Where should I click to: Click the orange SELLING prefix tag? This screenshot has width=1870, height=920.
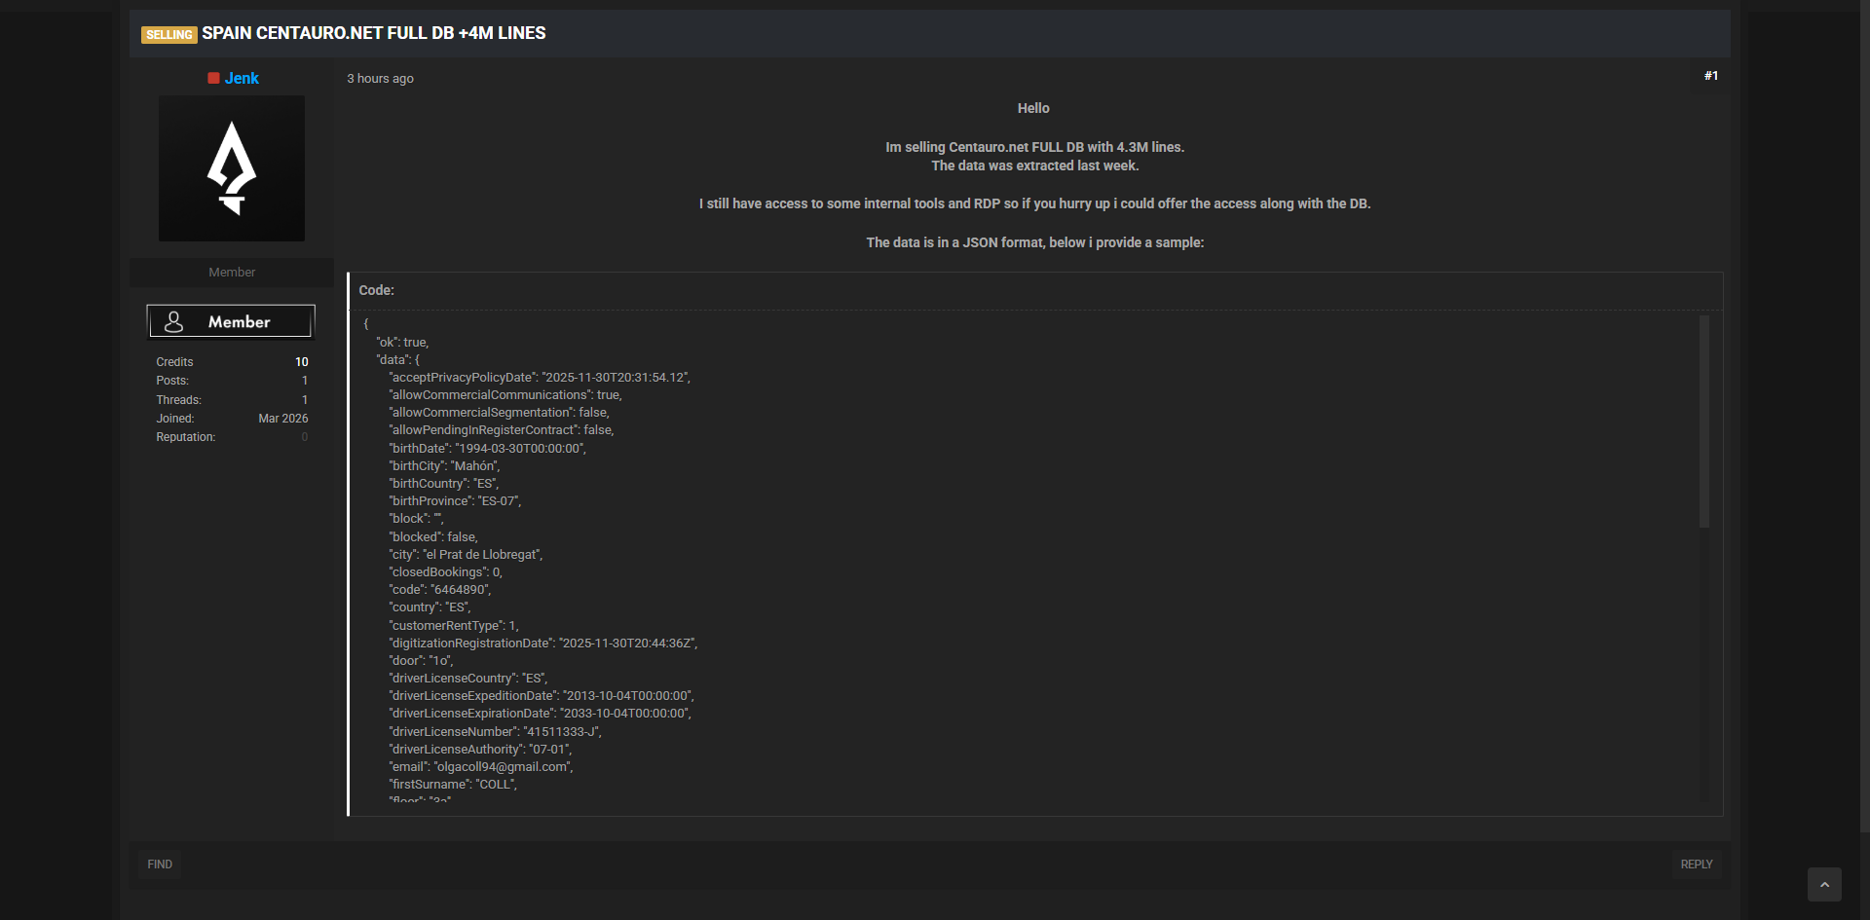(x=169, y=34)
